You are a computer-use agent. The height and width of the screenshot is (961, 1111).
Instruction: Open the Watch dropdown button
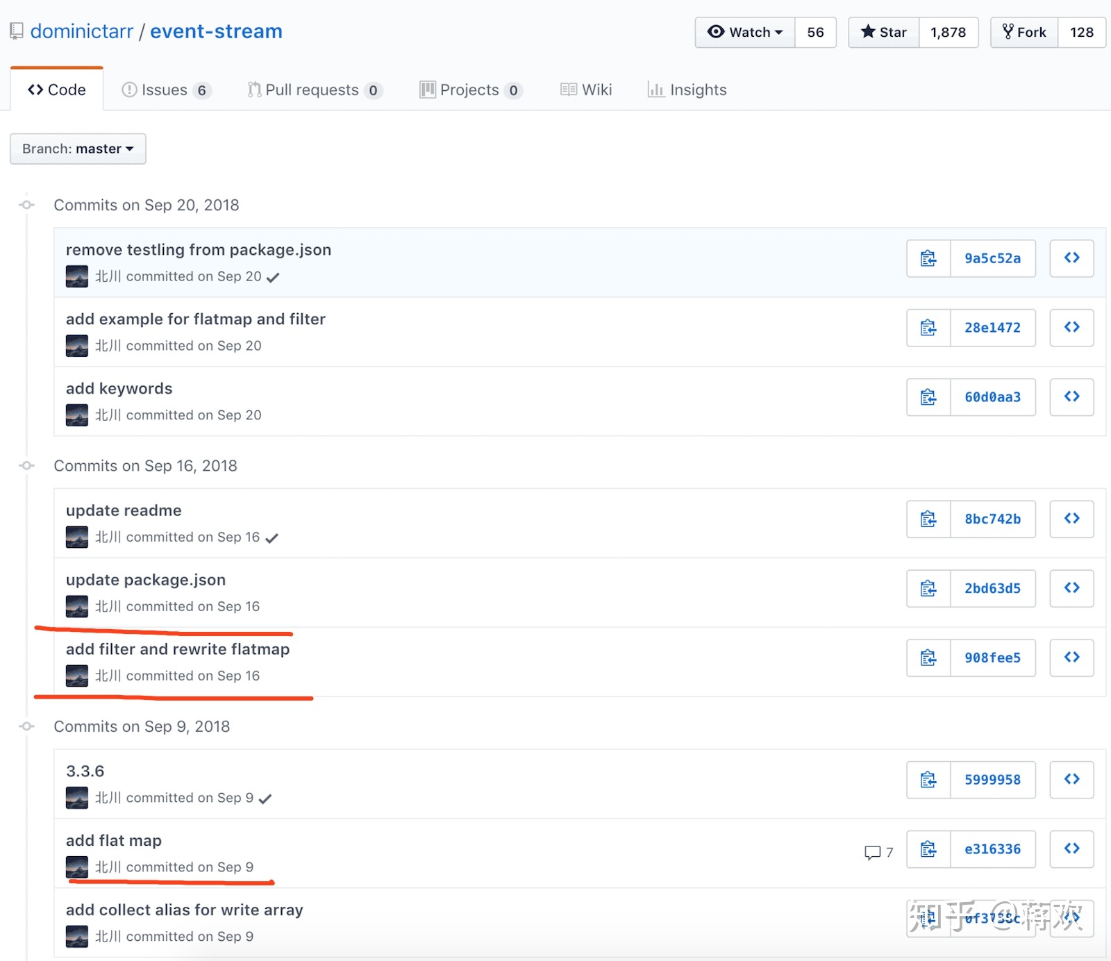(x=745, y=32)
